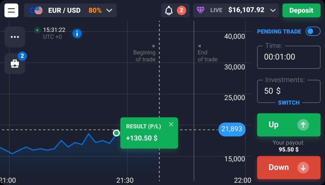325x185 pixels.
Task: Open the hamburger main menu
Action: (11, 10)
